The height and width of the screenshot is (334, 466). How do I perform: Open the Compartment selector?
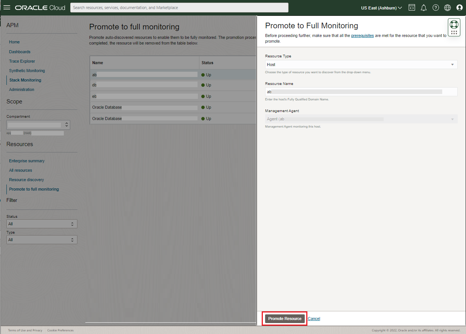pyautogui.click(x=38, y=125)
